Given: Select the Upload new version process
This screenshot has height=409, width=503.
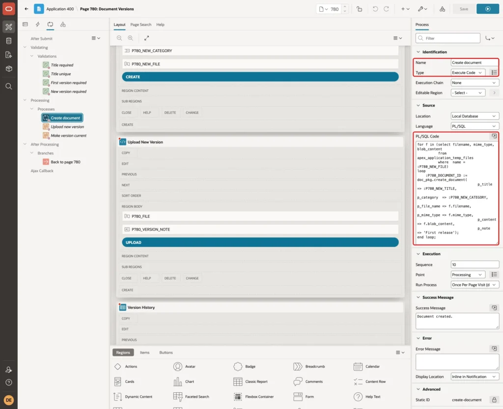Looking at the screenshot, I should 67,127.
